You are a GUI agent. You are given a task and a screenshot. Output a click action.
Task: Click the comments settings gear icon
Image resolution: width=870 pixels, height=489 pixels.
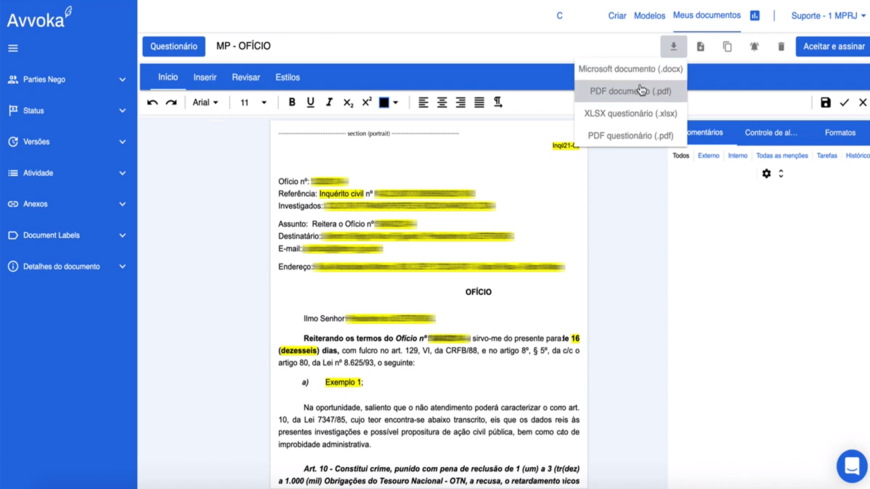coord(766,173)
